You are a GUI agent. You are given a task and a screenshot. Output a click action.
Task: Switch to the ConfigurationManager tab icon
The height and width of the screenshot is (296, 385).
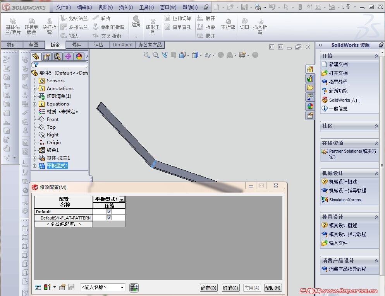(x=57, y=57)
